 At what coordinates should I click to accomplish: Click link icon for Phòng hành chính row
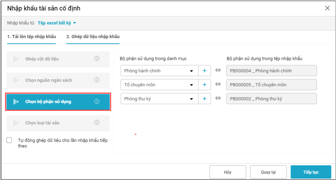tap(218, 71)
